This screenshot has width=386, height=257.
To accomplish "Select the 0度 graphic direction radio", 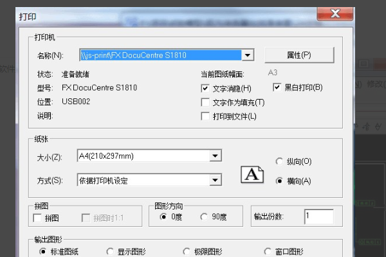I will (163, 217).
